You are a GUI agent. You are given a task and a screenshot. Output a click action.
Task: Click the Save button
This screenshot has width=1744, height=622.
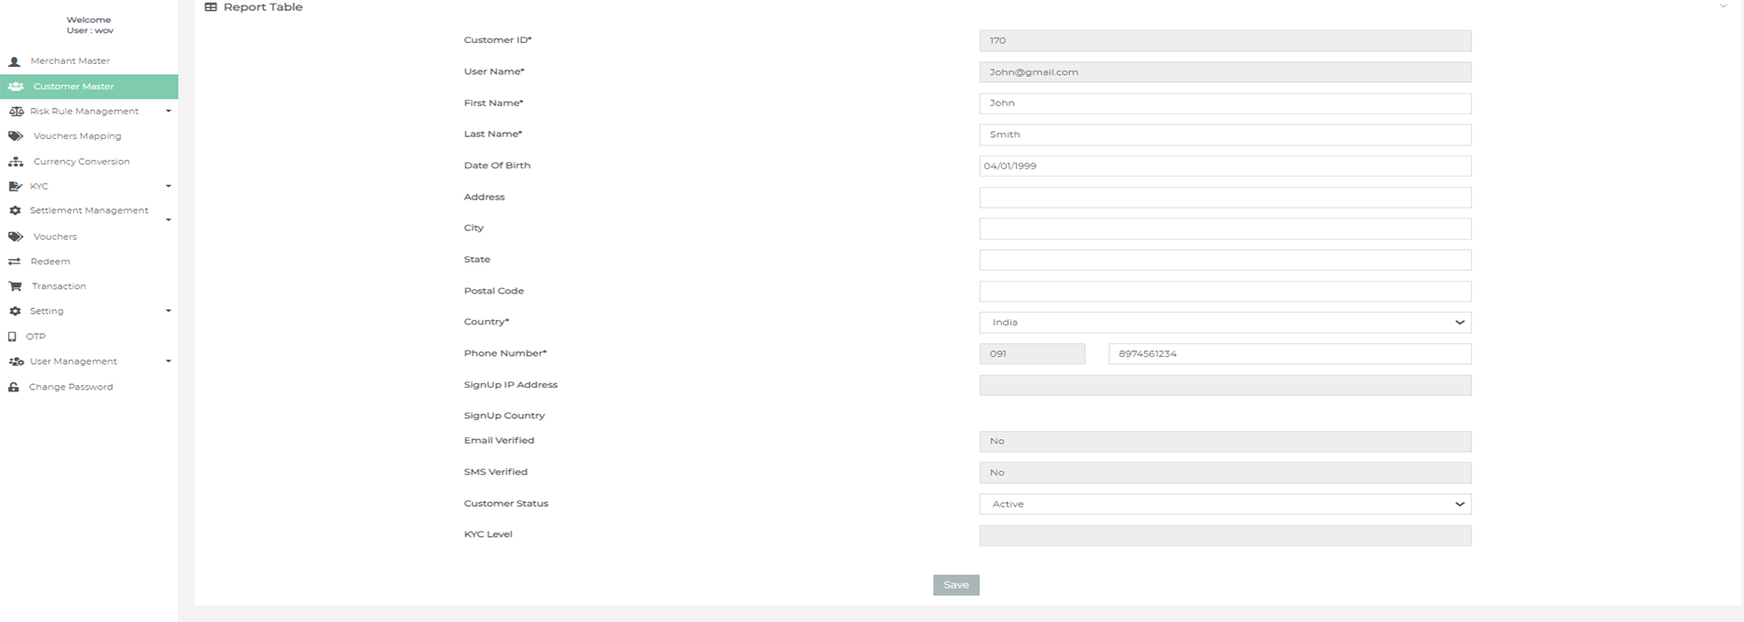[955, 585]
